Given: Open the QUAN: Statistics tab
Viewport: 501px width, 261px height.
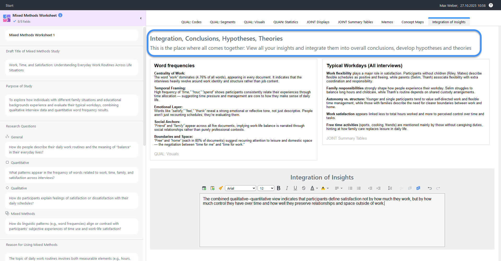Looking at the screenshot, I should [285, 22].
